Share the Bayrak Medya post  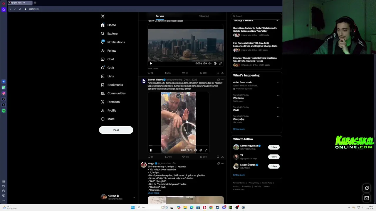tap(222, 157)
